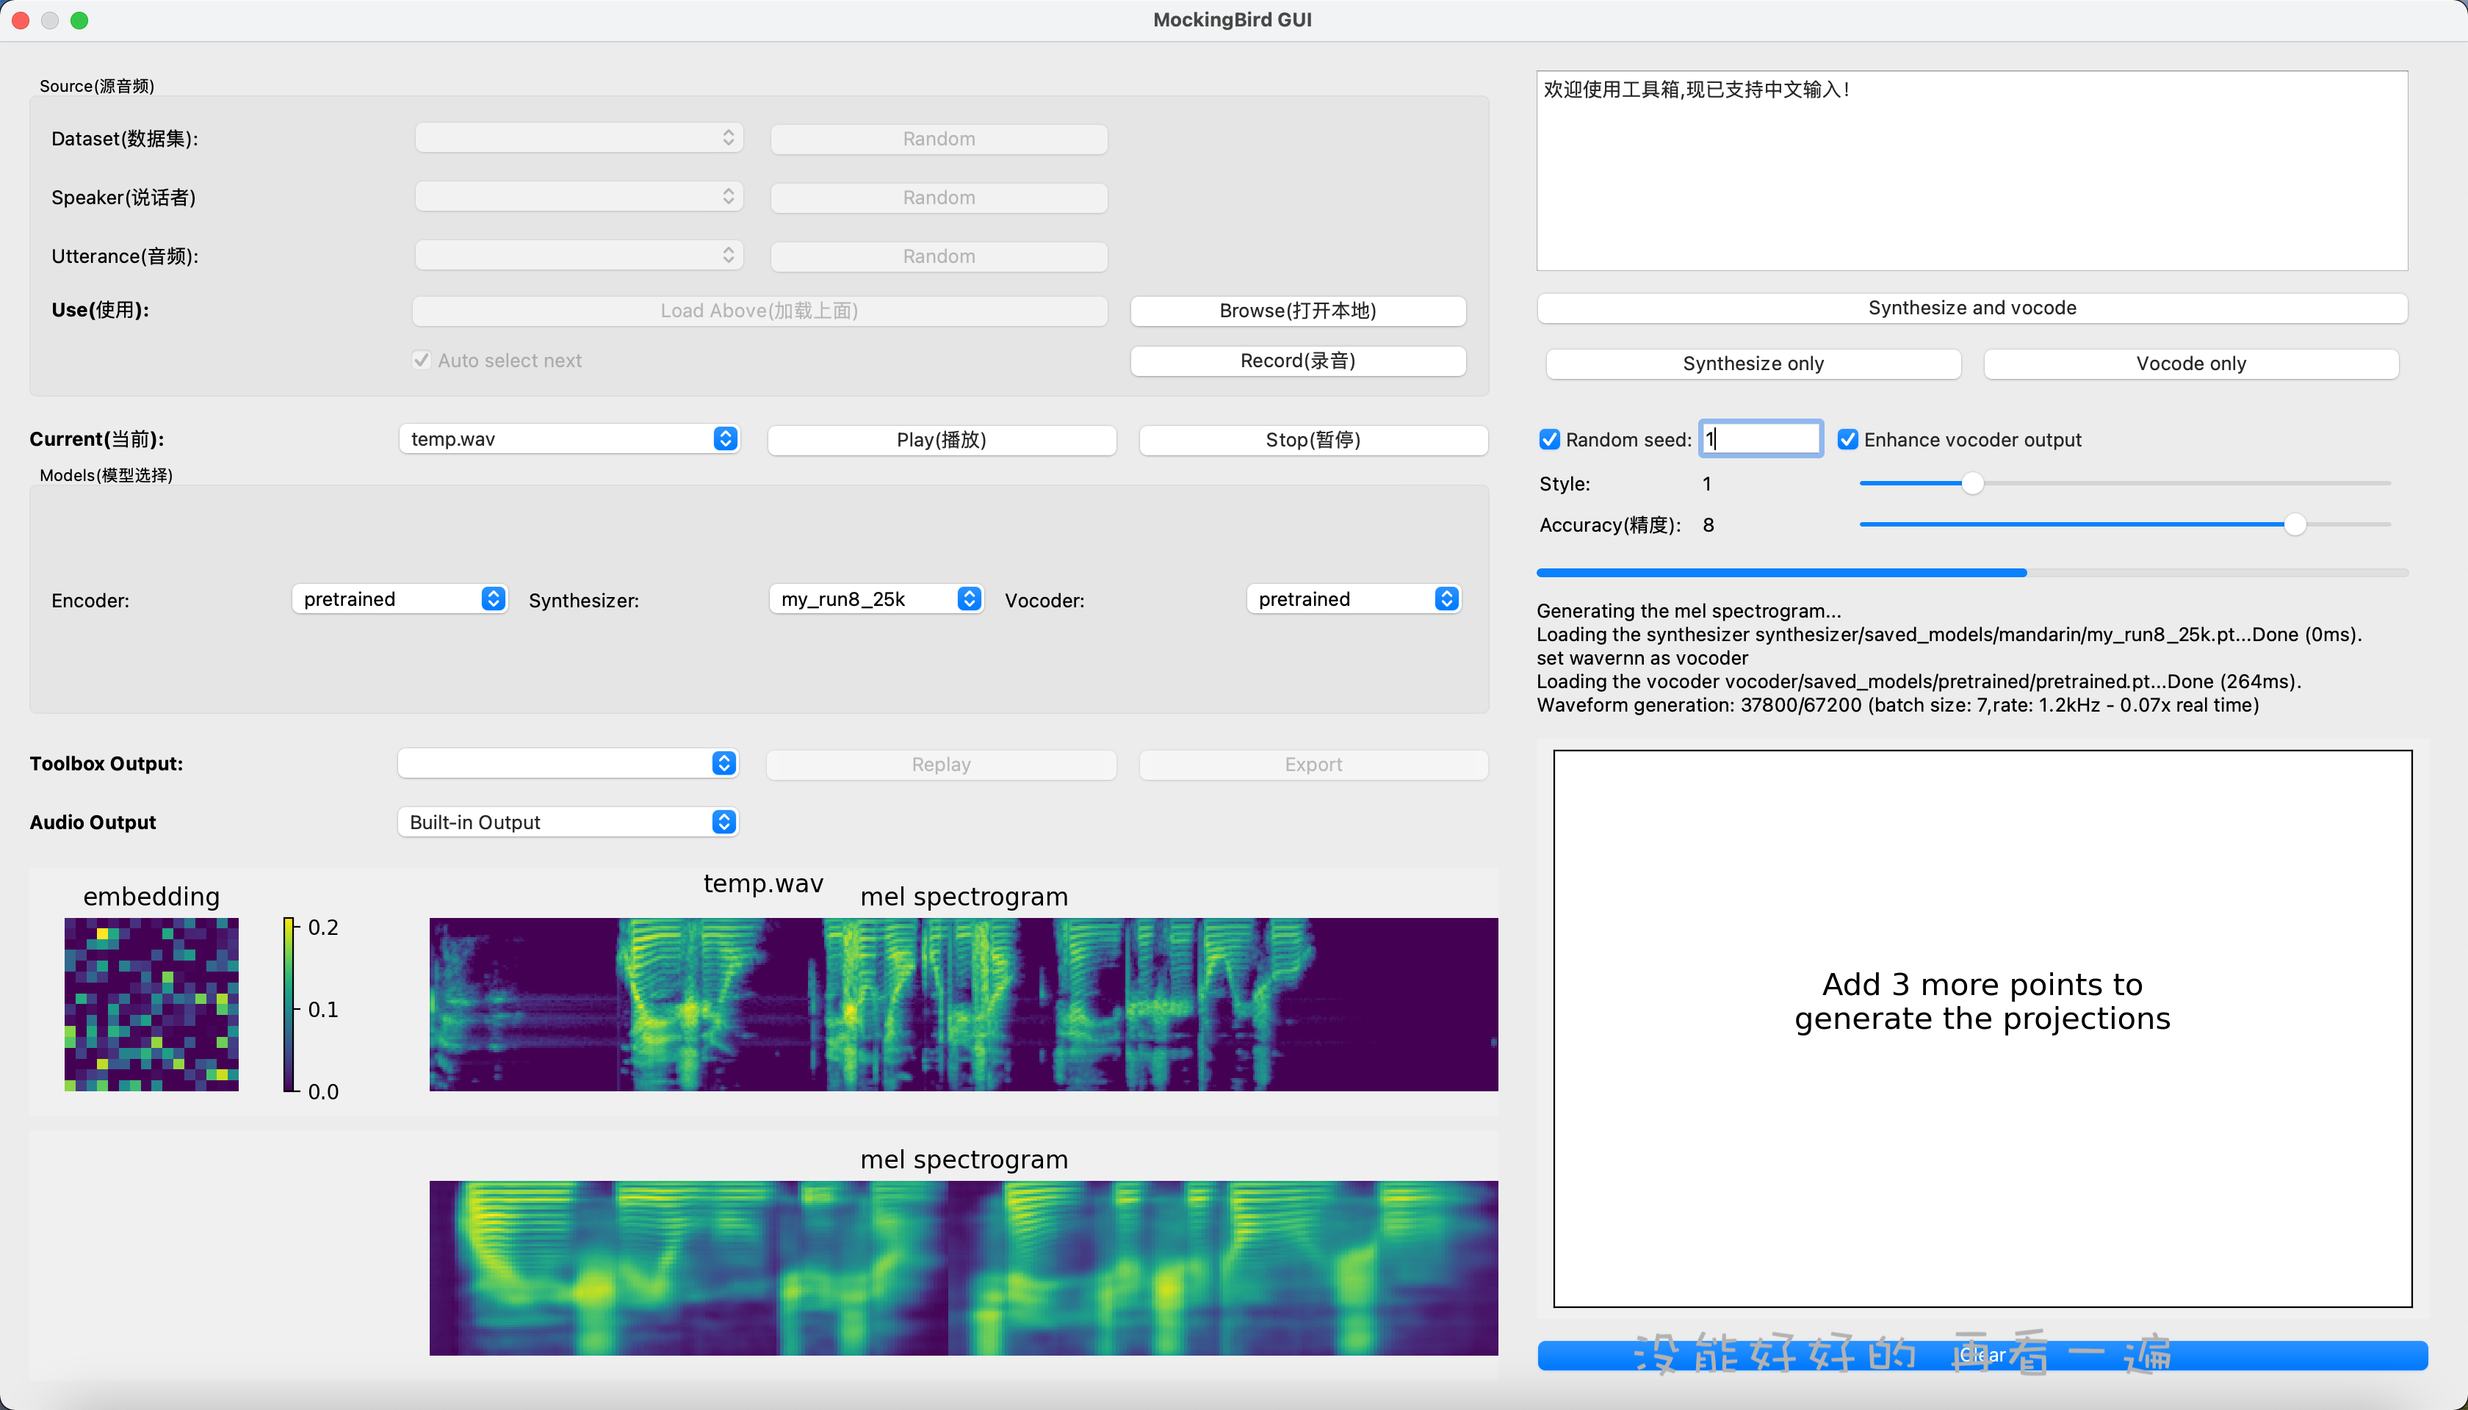Run Synthesize only
Screen dimensions: 2468x1410
(x=1752, y=364)
